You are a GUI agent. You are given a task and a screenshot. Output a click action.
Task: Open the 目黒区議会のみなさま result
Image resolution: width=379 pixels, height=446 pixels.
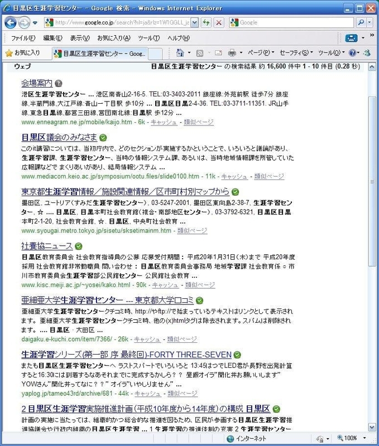coord(59,137)
